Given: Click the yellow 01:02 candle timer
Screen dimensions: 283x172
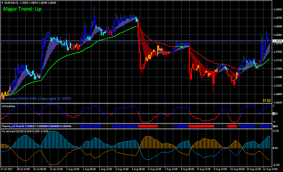Looking at the screenshot, I should click(x=267, y=100).
